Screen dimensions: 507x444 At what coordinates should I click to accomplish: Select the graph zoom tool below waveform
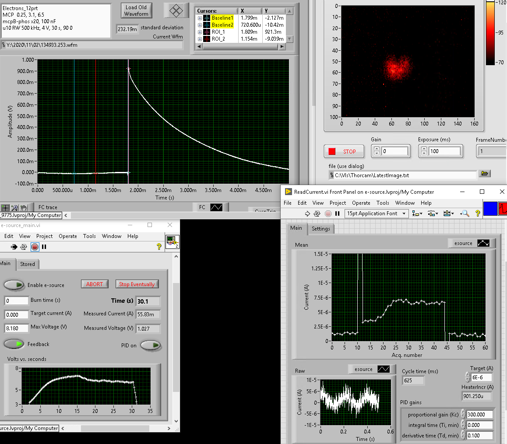pos(14,208)
